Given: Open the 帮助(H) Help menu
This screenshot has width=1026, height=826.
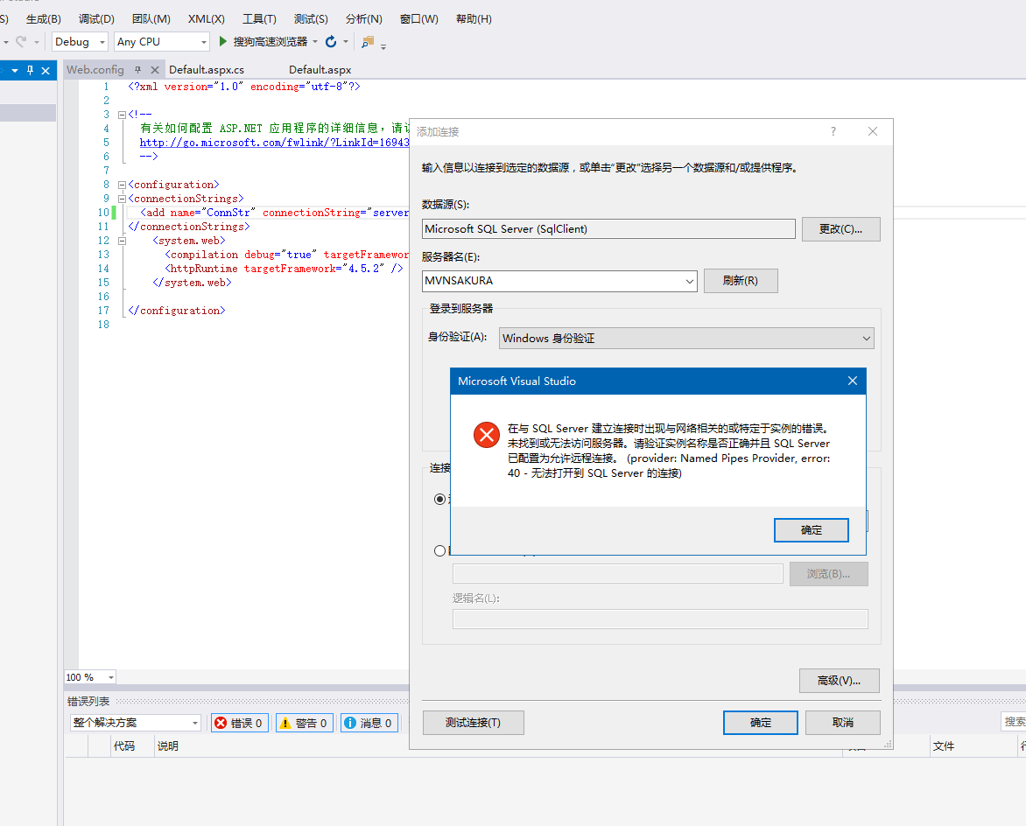Looking at the screenshot, I should coord(474,19).
